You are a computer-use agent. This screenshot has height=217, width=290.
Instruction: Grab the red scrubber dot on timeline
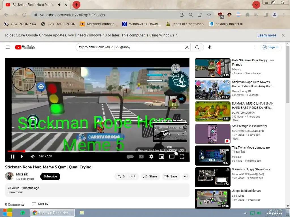click(x=24, y=151)
